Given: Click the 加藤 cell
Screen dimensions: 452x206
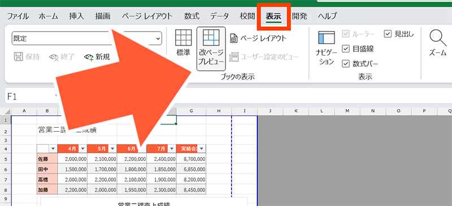Looking at the screenshot, I should click(x=47, y=190).
